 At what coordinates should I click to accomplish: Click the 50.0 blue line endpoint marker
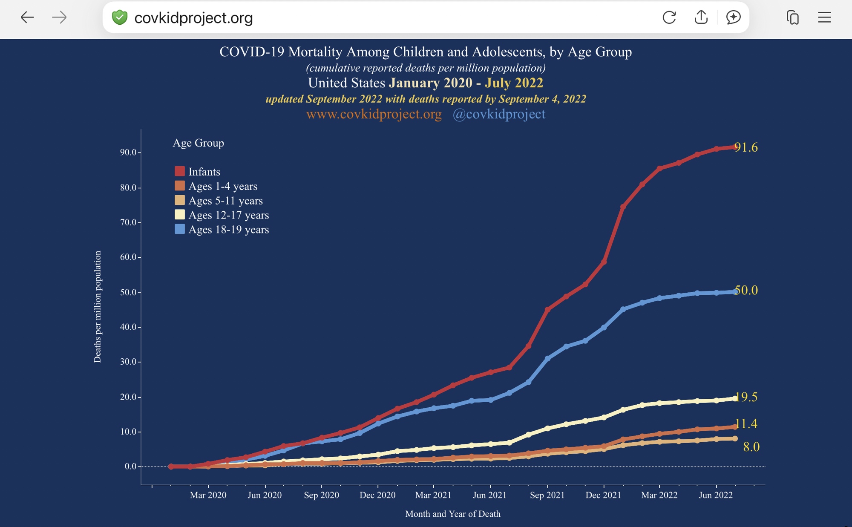click(735, 292)
